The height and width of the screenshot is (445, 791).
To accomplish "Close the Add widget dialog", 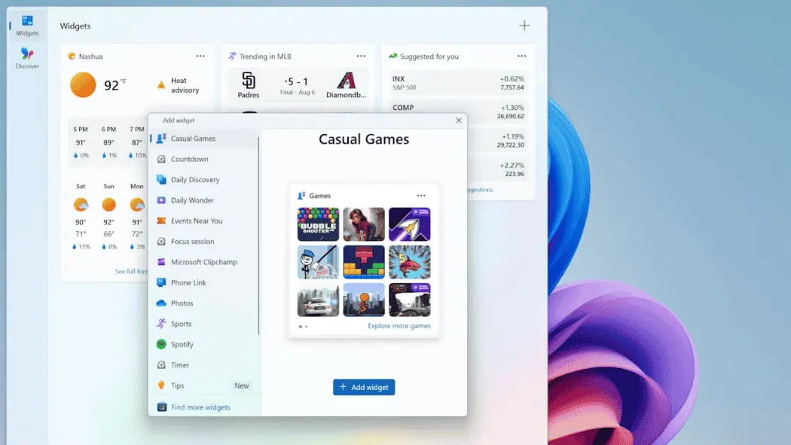I will [459, 120].
